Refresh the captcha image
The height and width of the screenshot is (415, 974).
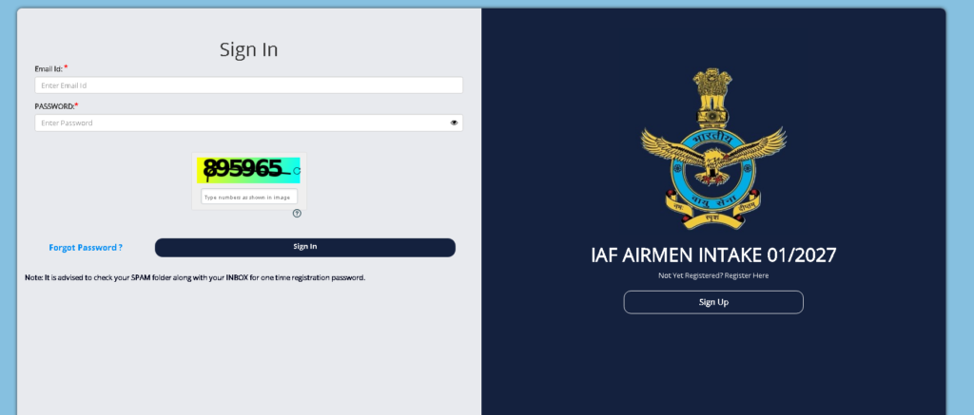click(x=297, y=171)
